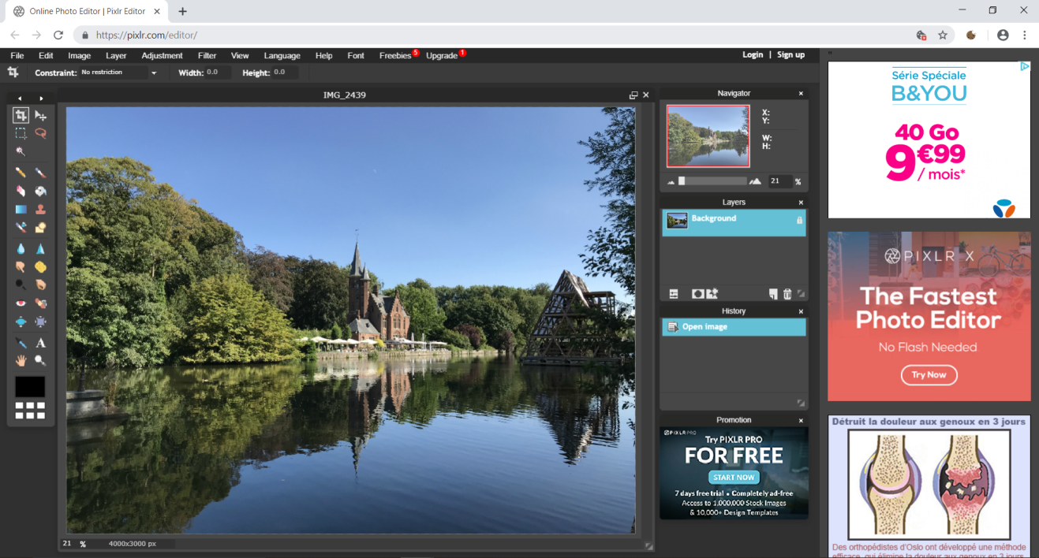This screenshot has width=1039, height=558.
Task: Collapse toolbox using left arrow
Action: (x=20, y=99)
